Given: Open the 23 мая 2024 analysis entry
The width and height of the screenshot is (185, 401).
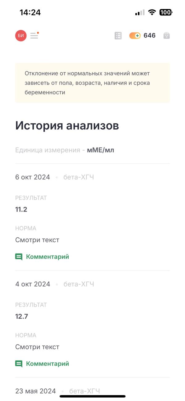Looking at the screenshot, I should coord(35,391).
